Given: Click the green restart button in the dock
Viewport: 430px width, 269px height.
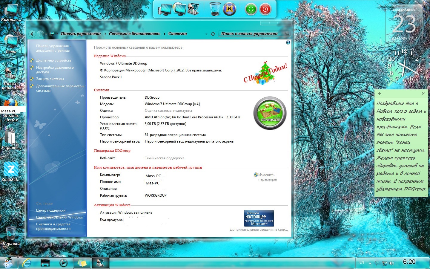Looking at the screenshot, I should point(251,10).
